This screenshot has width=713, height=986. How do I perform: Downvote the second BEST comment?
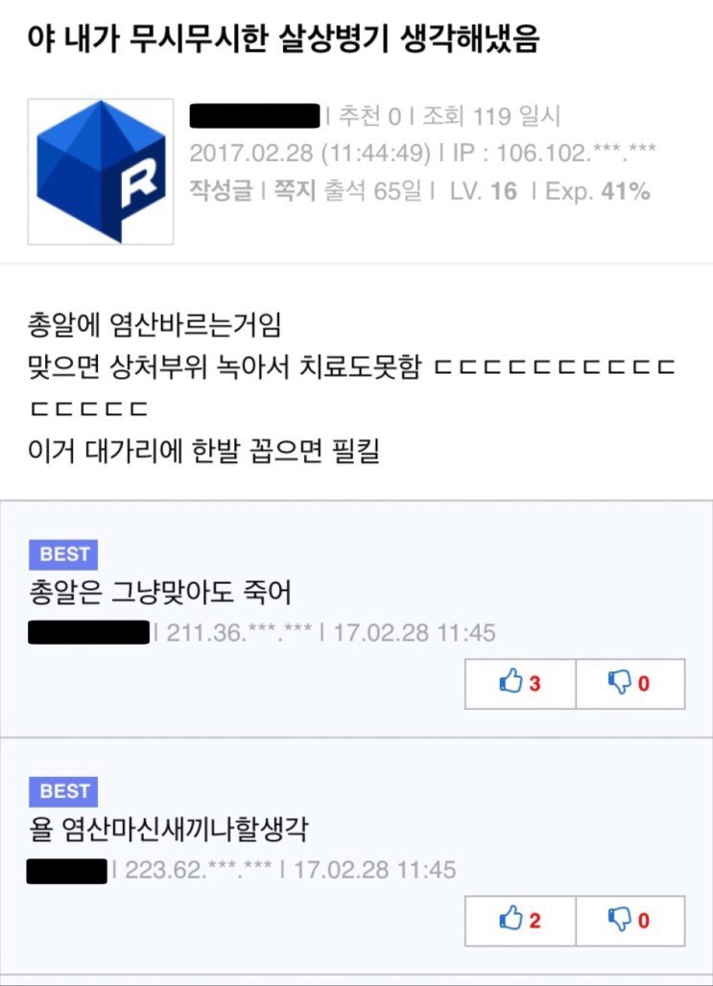[x=630, y=921]
